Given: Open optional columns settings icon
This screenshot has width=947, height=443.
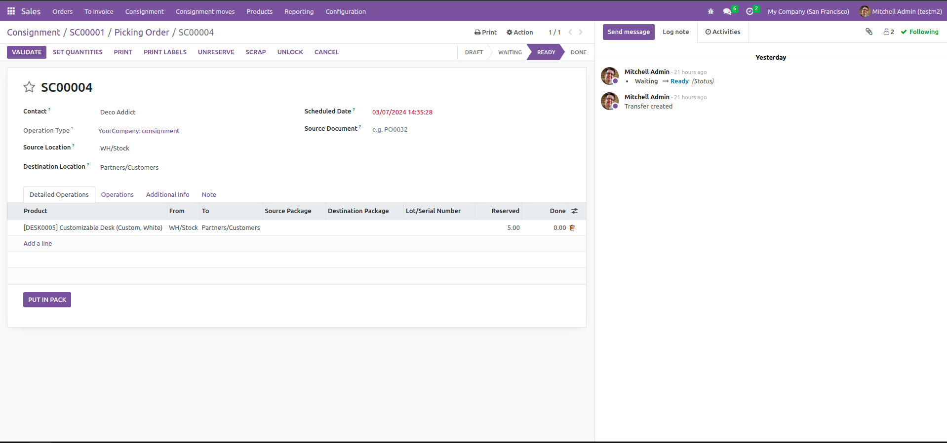Looking at the screenshot, I should (x=574, y=211).
